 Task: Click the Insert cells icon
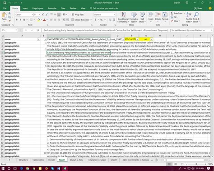click(x=151, y=15)
